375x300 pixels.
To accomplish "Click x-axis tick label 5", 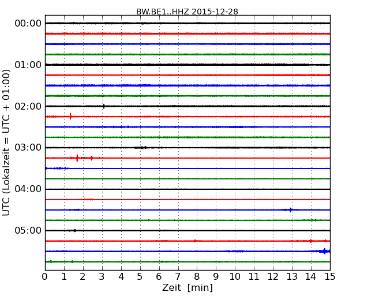I will 140,277.
